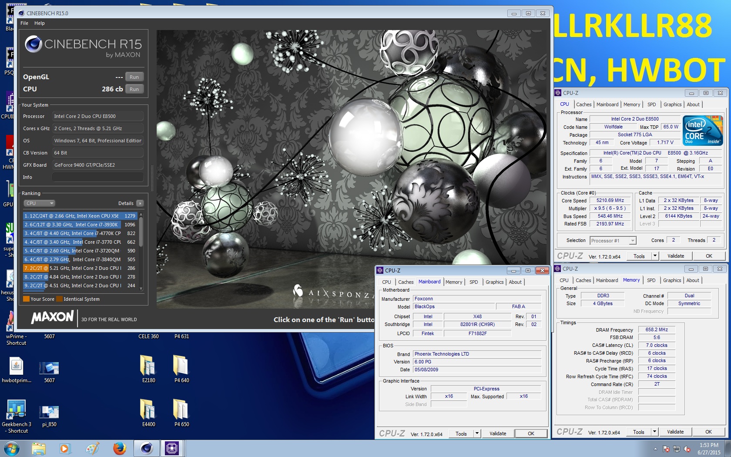Open the P4 650 desktop folder
This screenshot has width=731, height=457.
point(181,413)
